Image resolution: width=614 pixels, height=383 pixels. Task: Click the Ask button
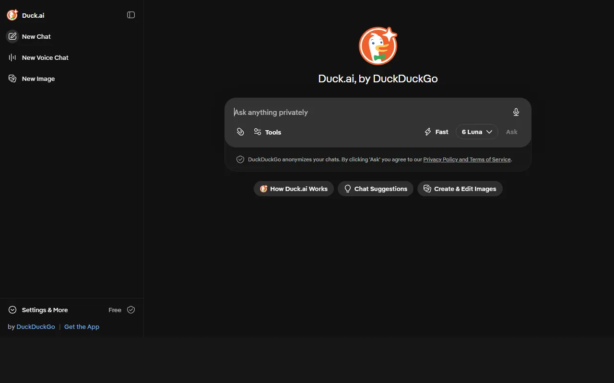coord(512,132)
